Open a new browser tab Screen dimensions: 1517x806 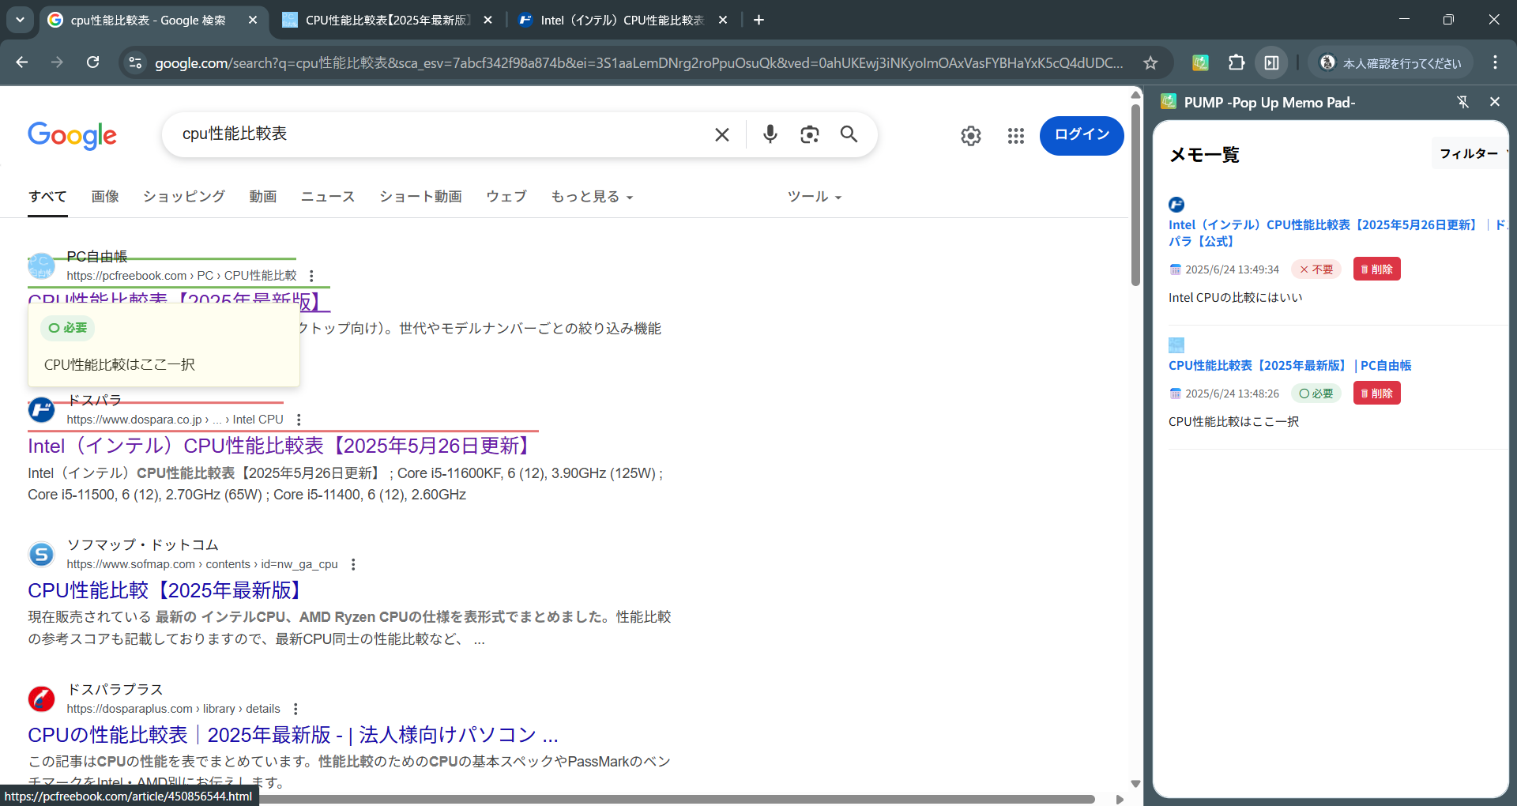coord(758,20)
